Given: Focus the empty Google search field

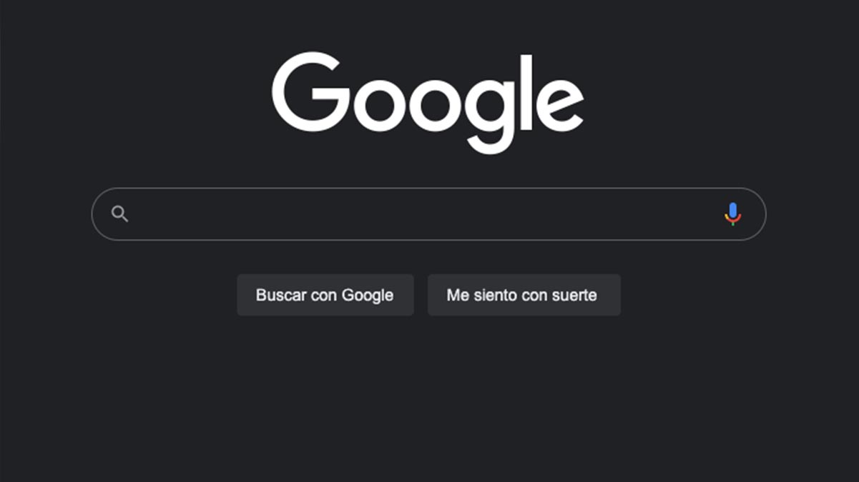Looking at the screenshot, I should coord(429,214).
